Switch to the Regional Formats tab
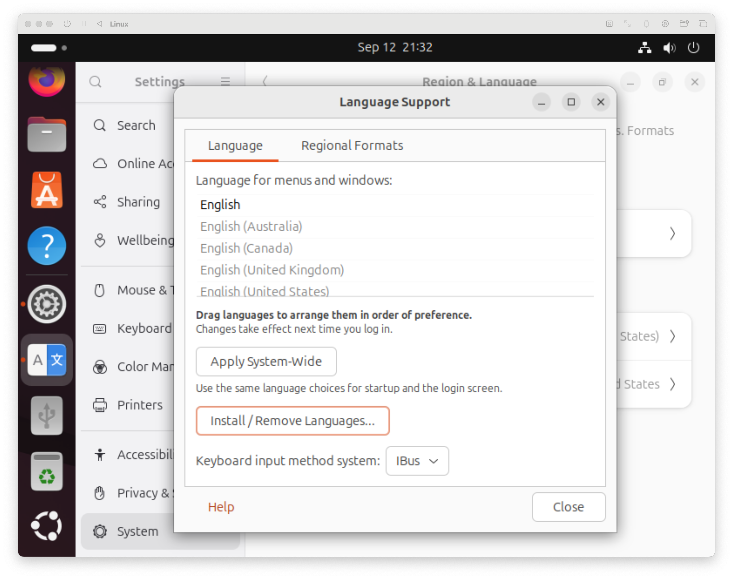Image resolution: width=733 pixels, height=579 pixels. point(352,146)
